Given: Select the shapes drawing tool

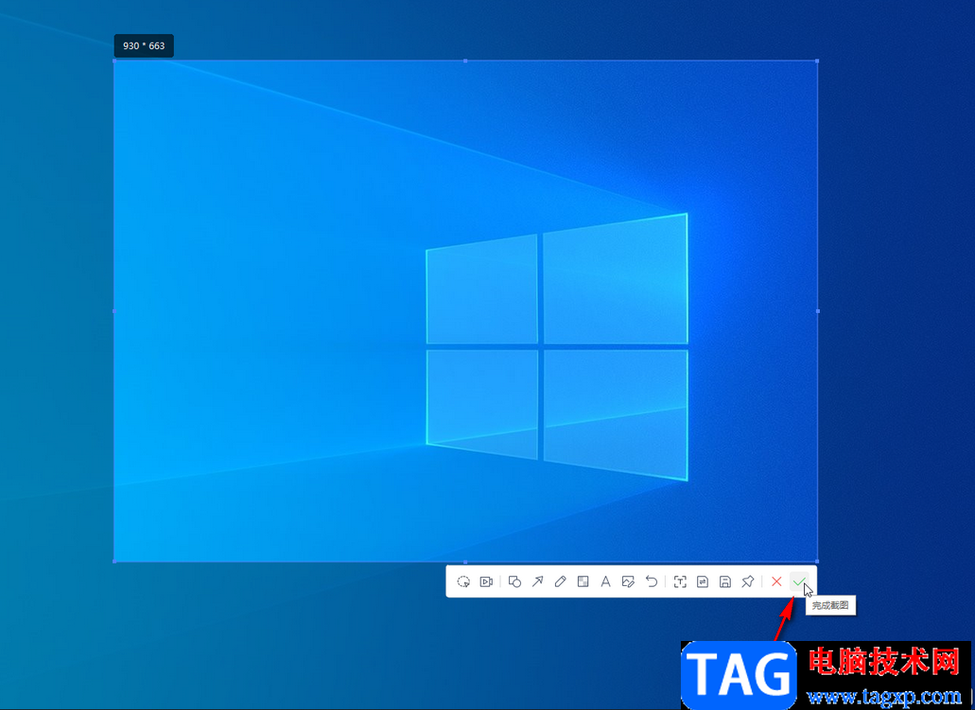Looking at the screenshot, I should point(514,582).
